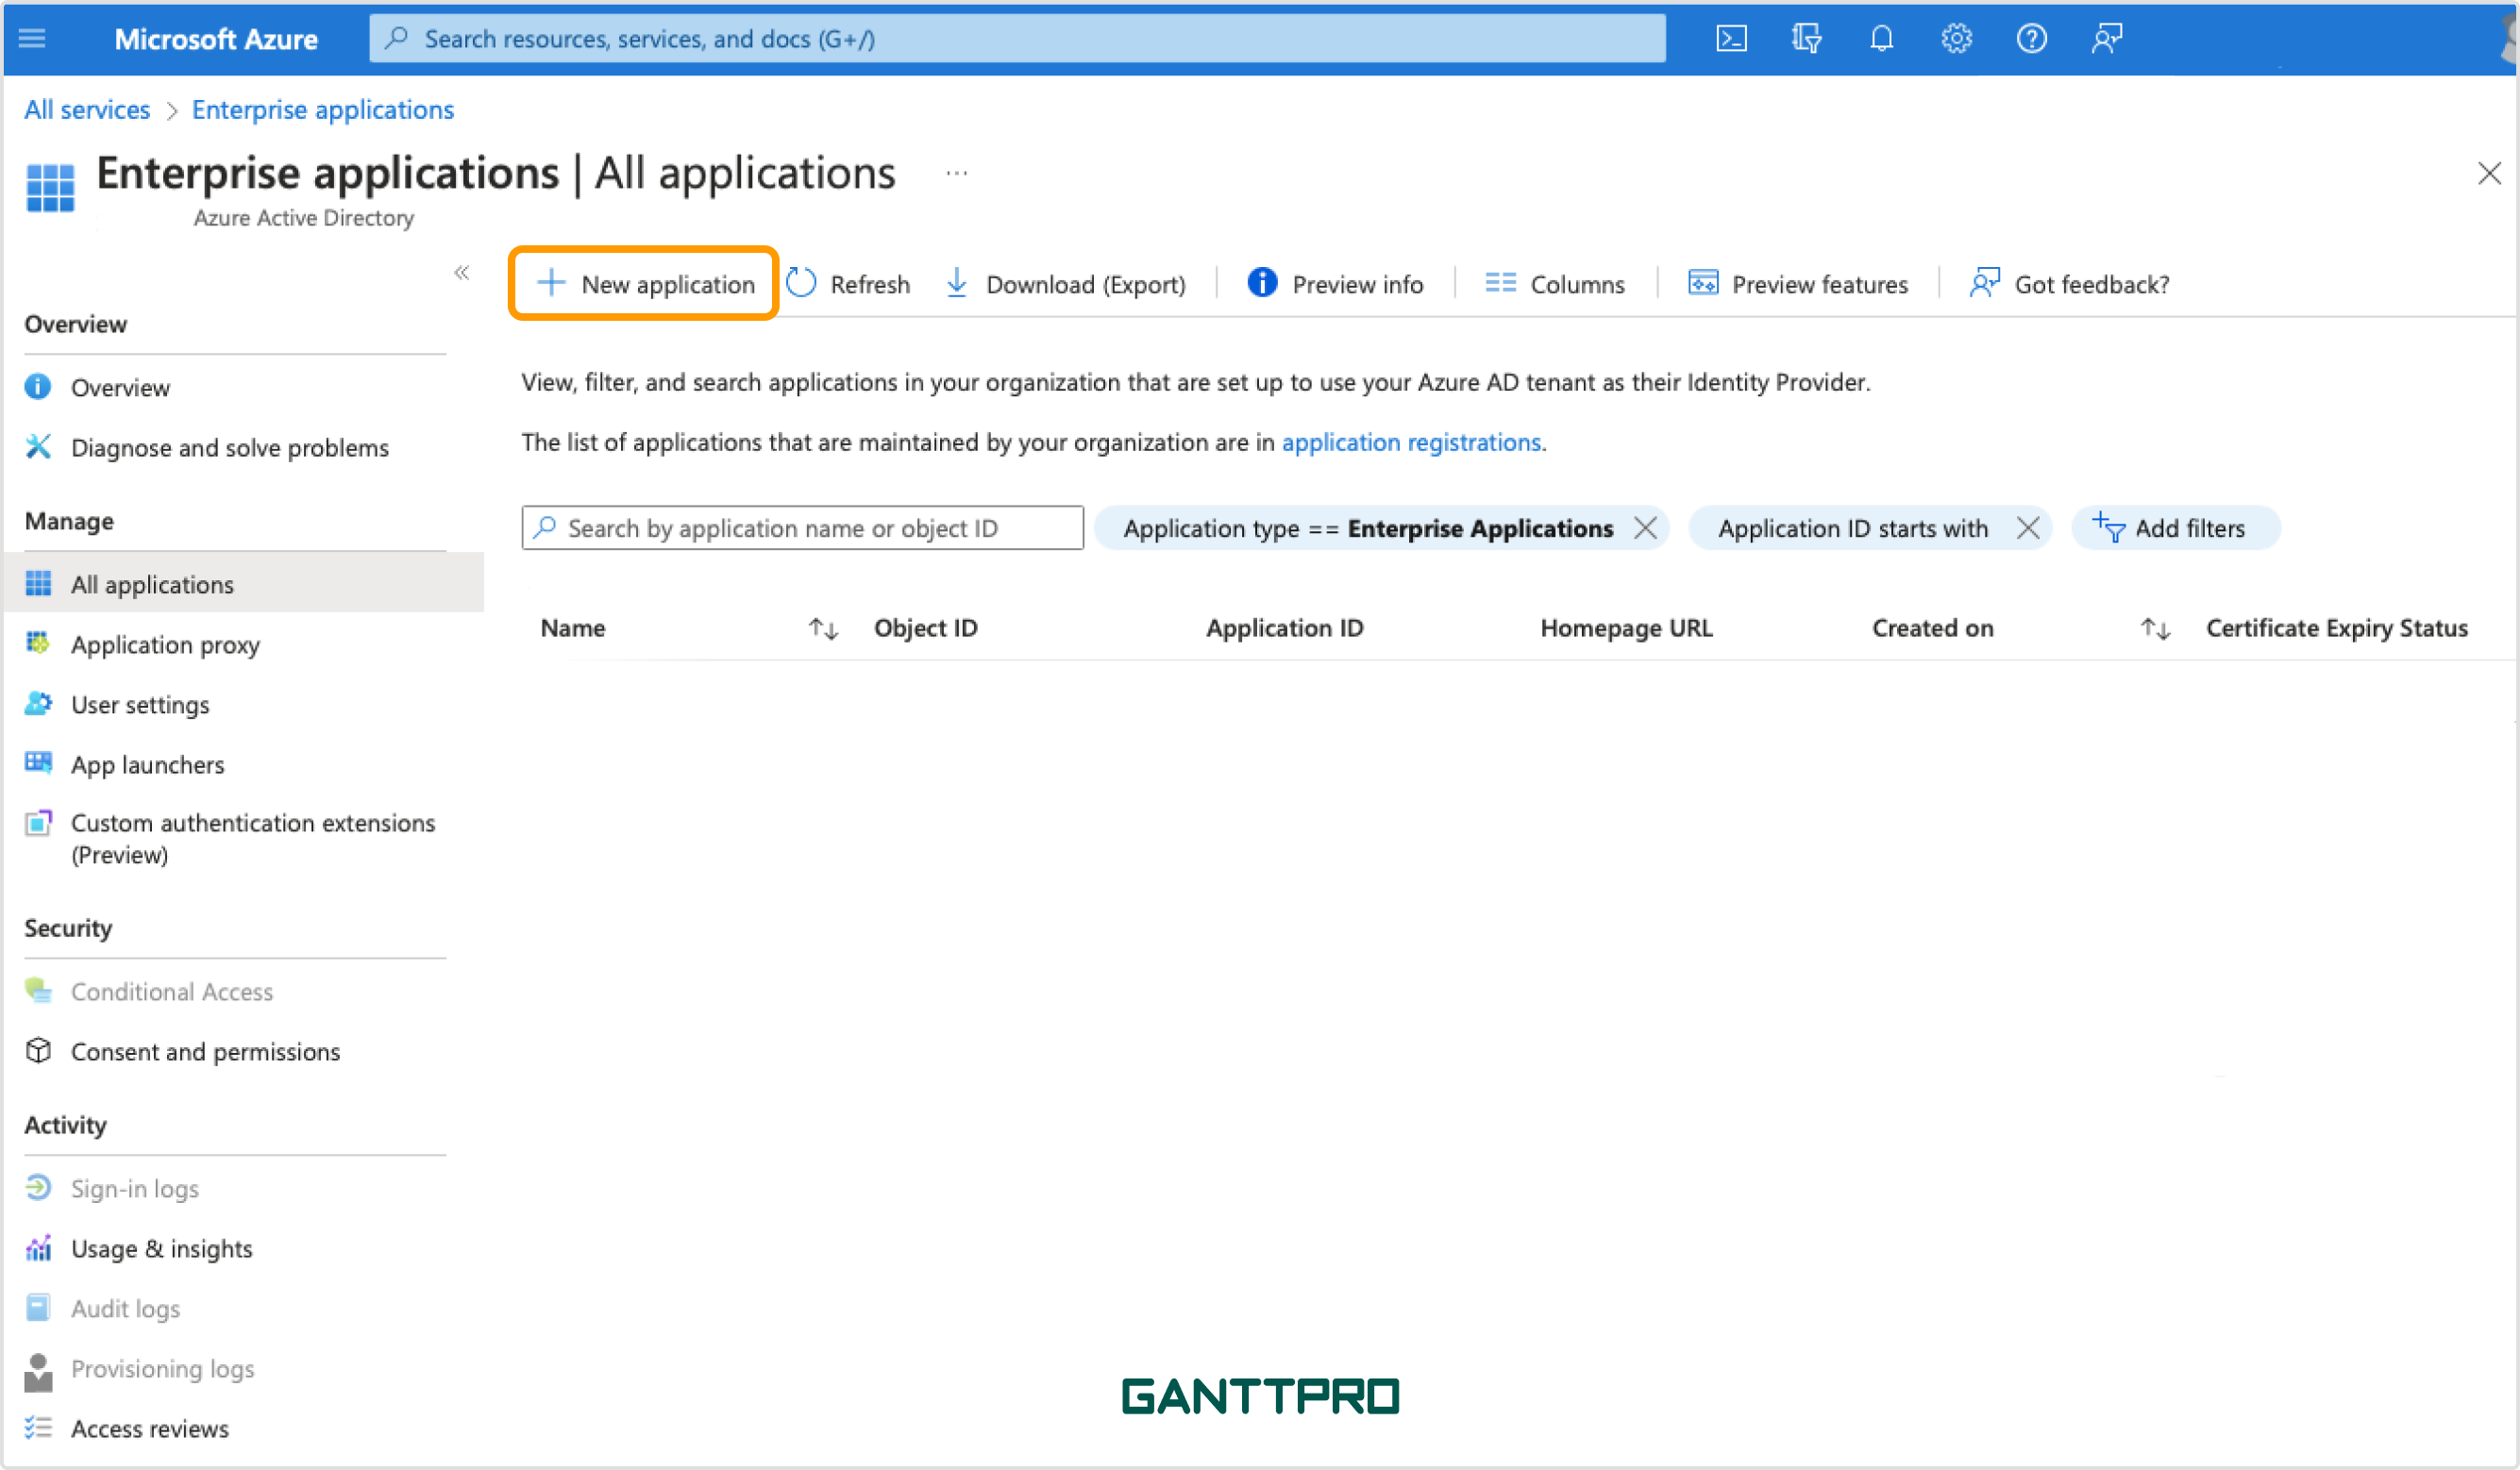Open the Columns chooser
This screenshot has height=1470, width=2520.
[x=1555, y=284]
